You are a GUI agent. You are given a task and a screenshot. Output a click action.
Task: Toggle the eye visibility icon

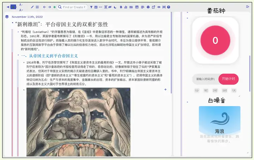coord(159,7)
